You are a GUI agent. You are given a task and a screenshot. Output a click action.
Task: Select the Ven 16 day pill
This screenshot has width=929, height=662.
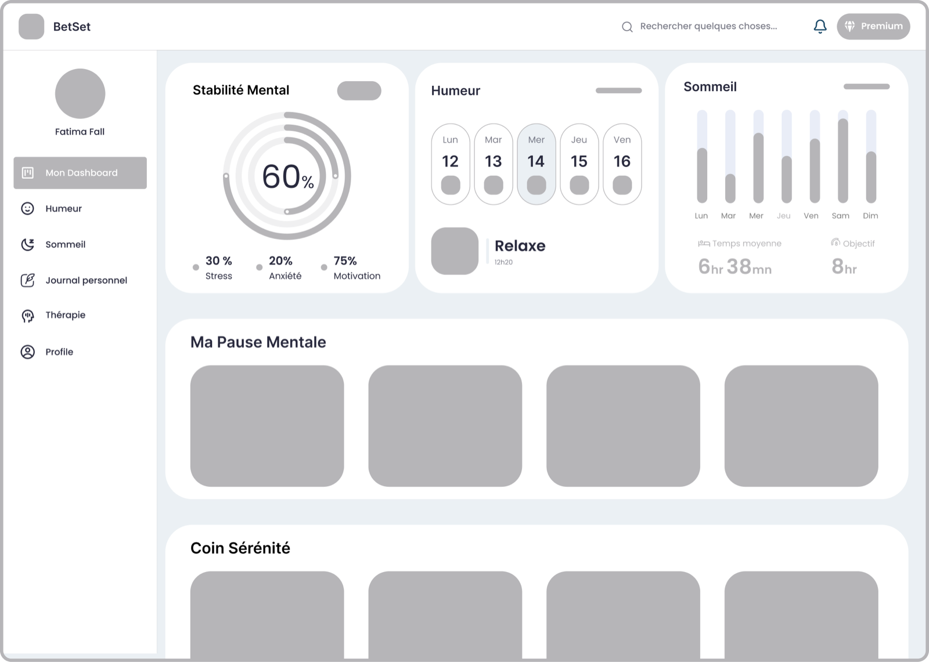coord(622,164)
